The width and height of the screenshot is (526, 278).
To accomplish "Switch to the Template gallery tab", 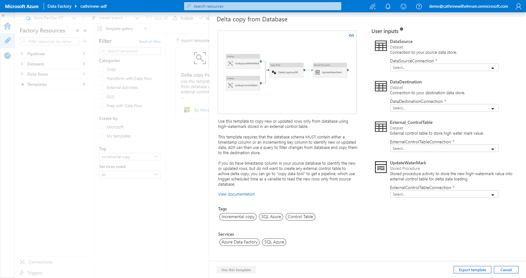I will pyautogui.click(x=119, y=29).
